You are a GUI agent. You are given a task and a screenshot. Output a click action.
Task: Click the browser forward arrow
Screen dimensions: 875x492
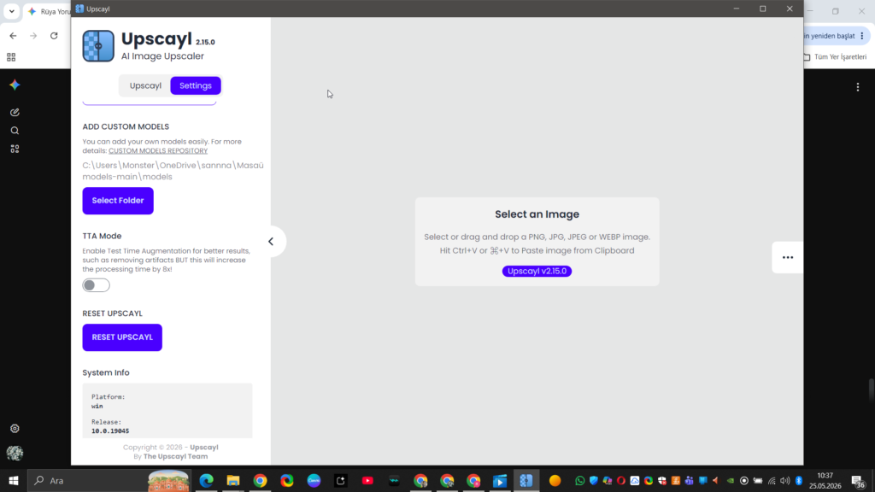coord(33,36)
